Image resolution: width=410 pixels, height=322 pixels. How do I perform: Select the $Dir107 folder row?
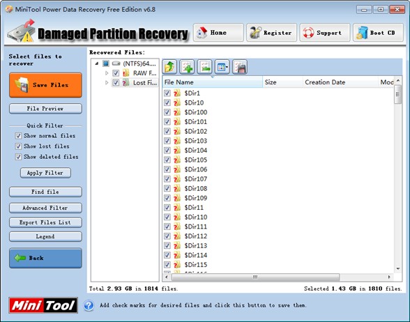(x=278, y=179)
